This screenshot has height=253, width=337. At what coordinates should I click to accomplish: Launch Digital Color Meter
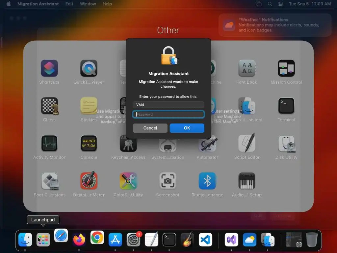click(x=89, y=181)
